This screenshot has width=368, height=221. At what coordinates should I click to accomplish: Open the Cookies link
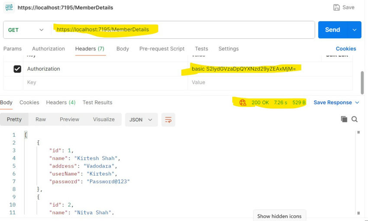click(x=346, y=49)
